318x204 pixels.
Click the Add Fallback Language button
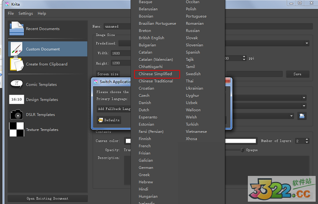[114, 109]
